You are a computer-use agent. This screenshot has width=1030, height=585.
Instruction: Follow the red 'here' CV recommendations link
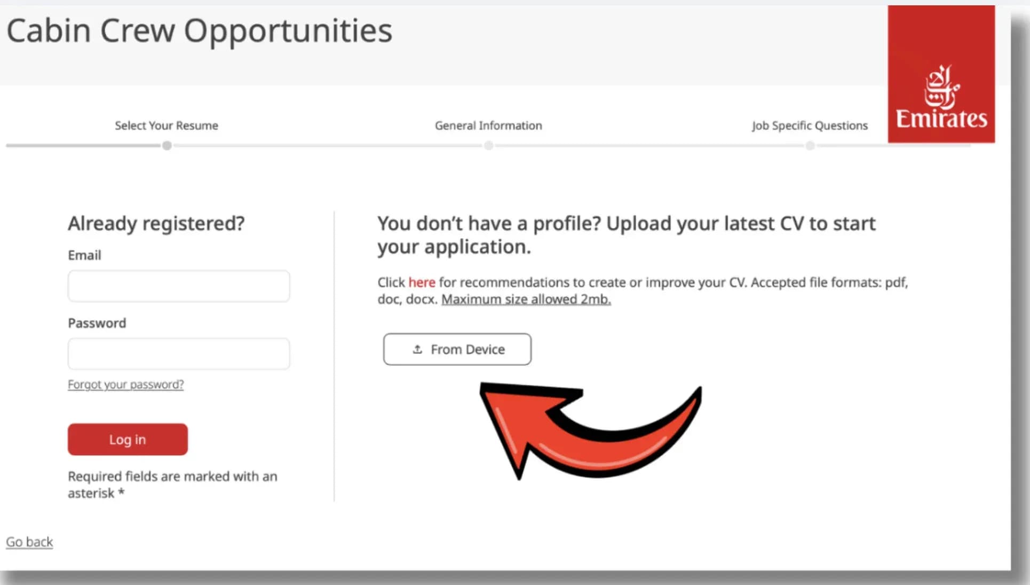click(x=422, y=282)
